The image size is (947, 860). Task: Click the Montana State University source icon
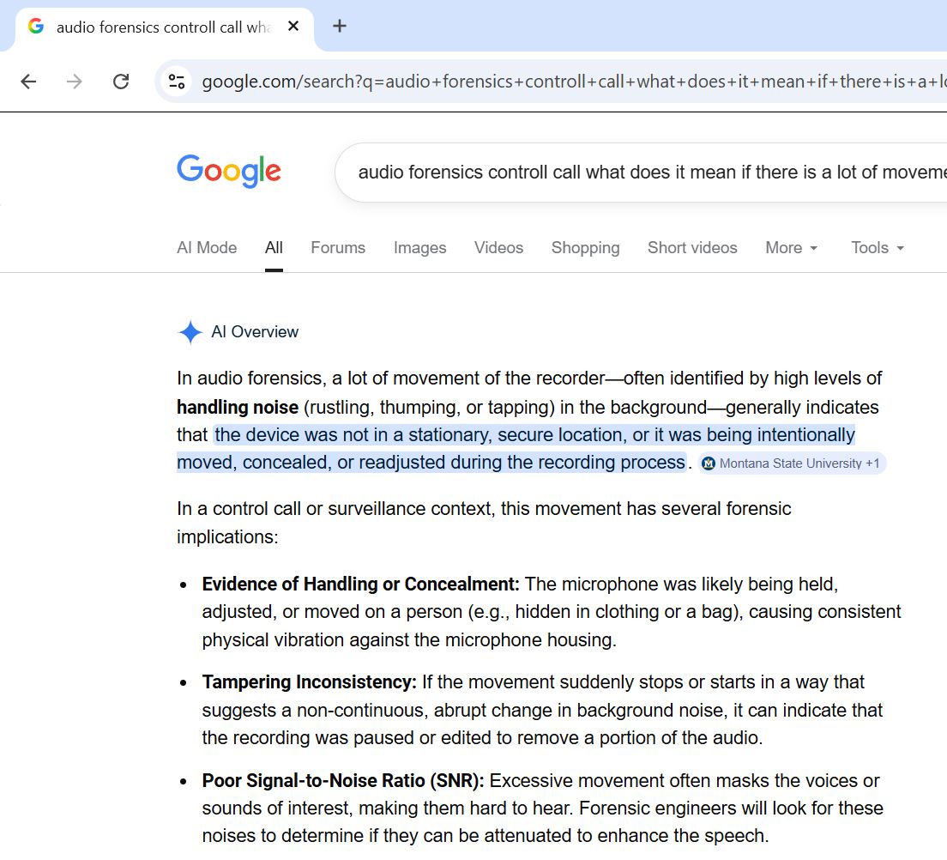709,463
